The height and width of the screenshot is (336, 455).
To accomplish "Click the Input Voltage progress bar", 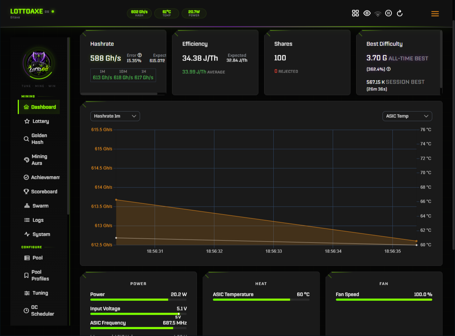I will point(138,314).
